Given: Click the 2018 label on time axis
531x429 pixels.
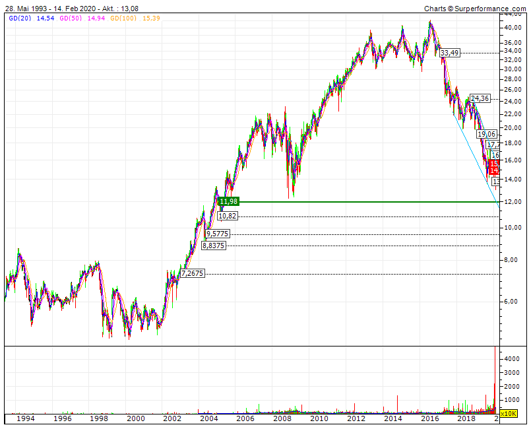Looking at the screenshot, I should (466, 419).
